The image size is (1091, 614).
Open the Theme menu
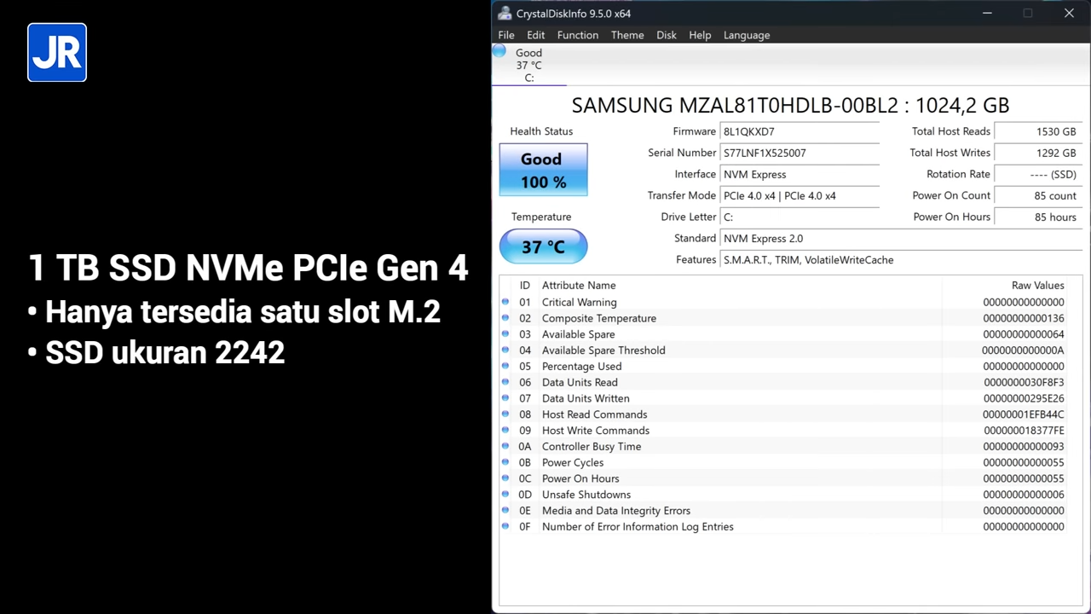(x=626, y=35)
